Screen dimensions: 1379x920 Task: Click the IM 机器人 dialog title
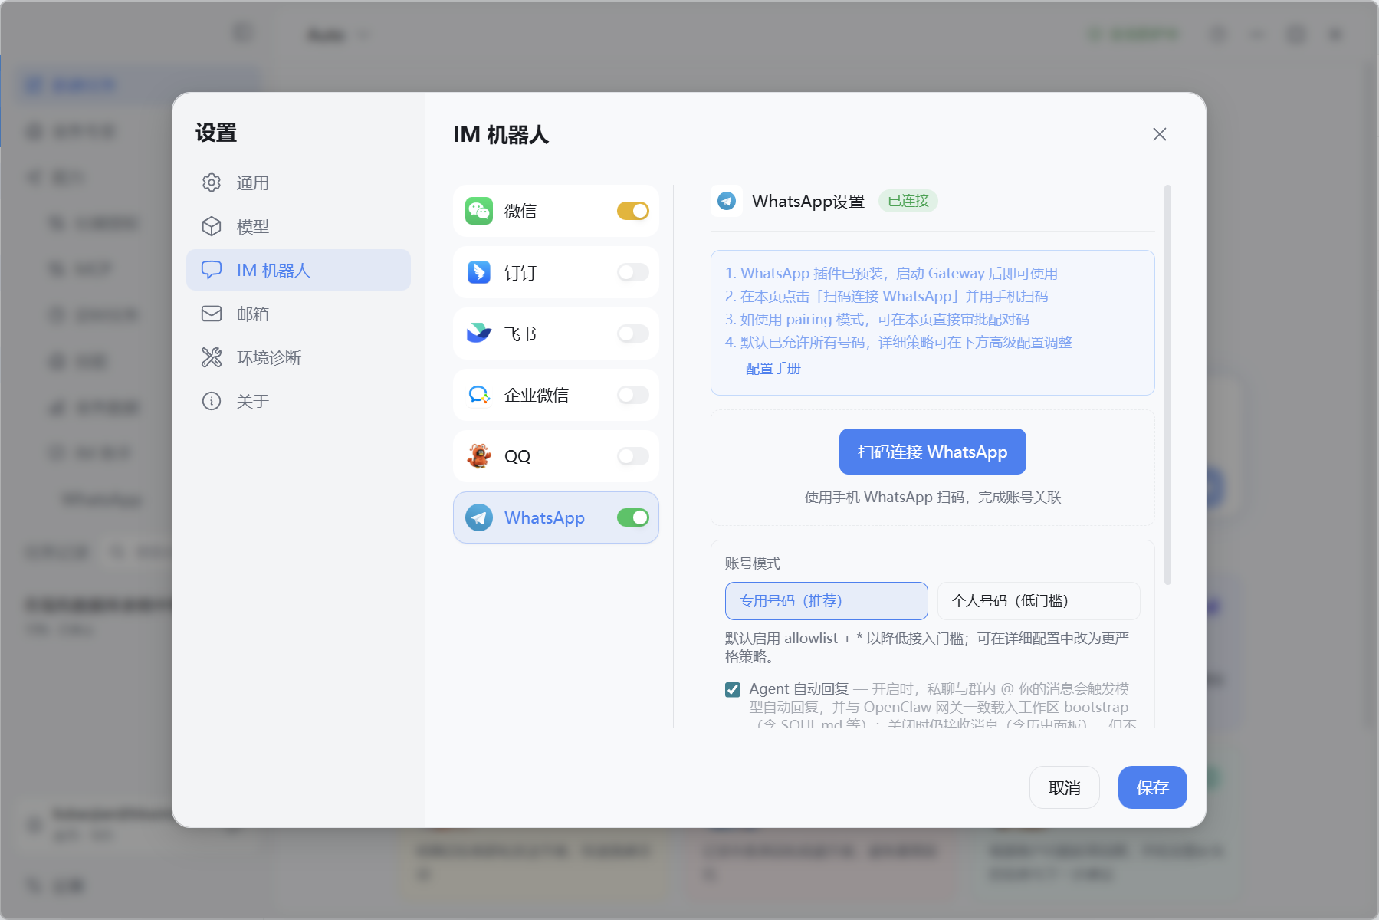pyautogui.click(x=501, y=135)
